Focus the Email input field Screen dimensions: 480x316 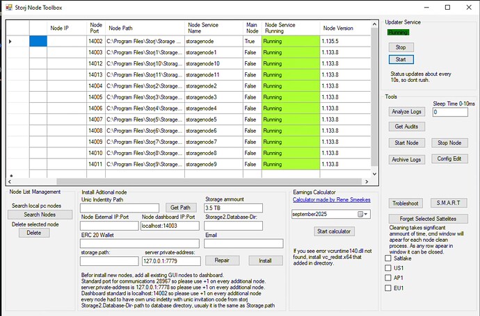243,244
